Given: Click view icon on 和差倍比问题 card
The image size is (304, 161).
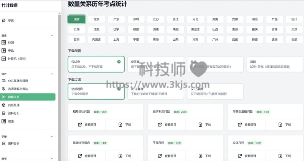Looking at the screenshot, I should pyautogui.click(x=80, y=125).
